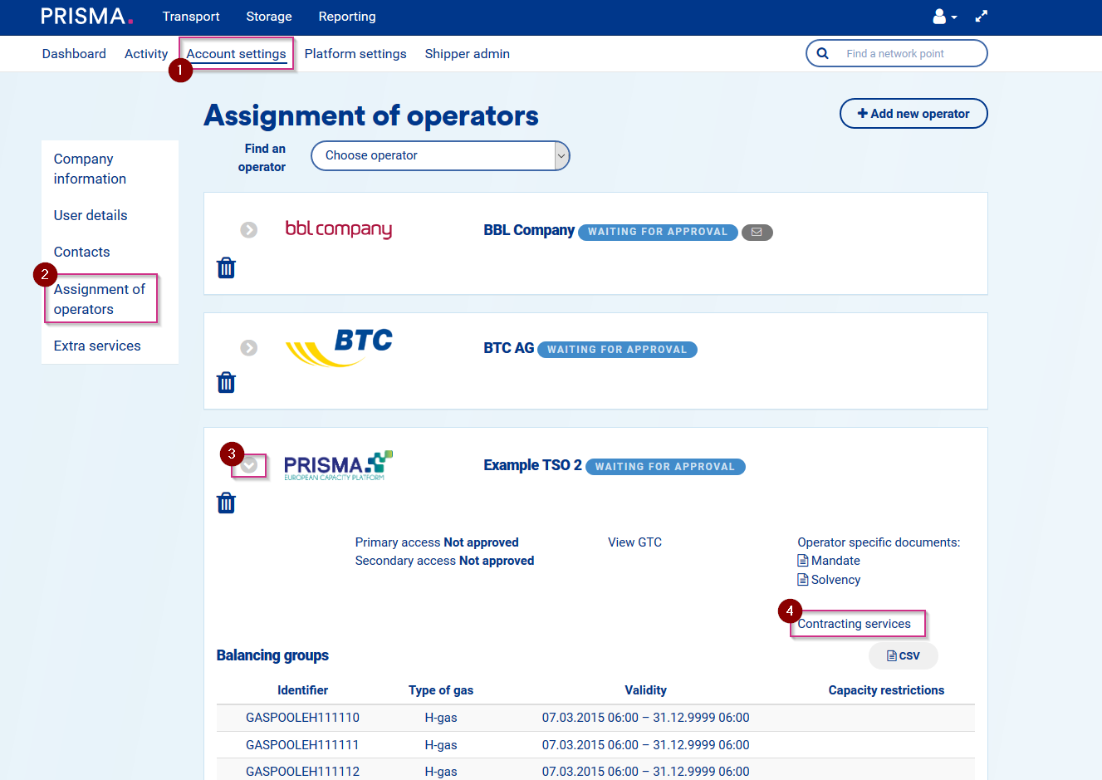Toggle fullscreen with the expand arrows icon
Image resolution: width=1102 pixels, height=780 pixels.
coord(982,17)
